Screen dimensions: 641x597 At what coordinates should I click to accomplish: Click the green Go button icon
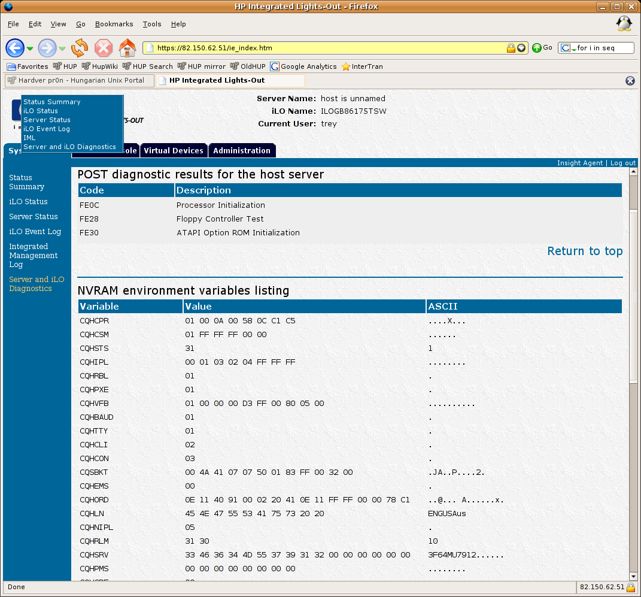[537, 48]
